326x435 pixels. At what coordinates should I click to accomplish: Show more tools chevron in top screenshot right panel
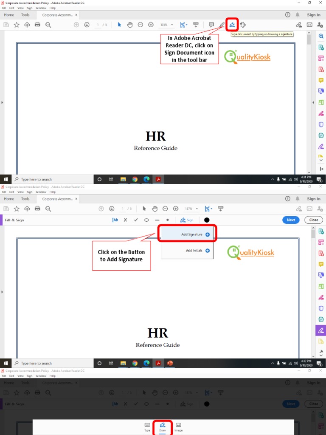click(321, 160)
